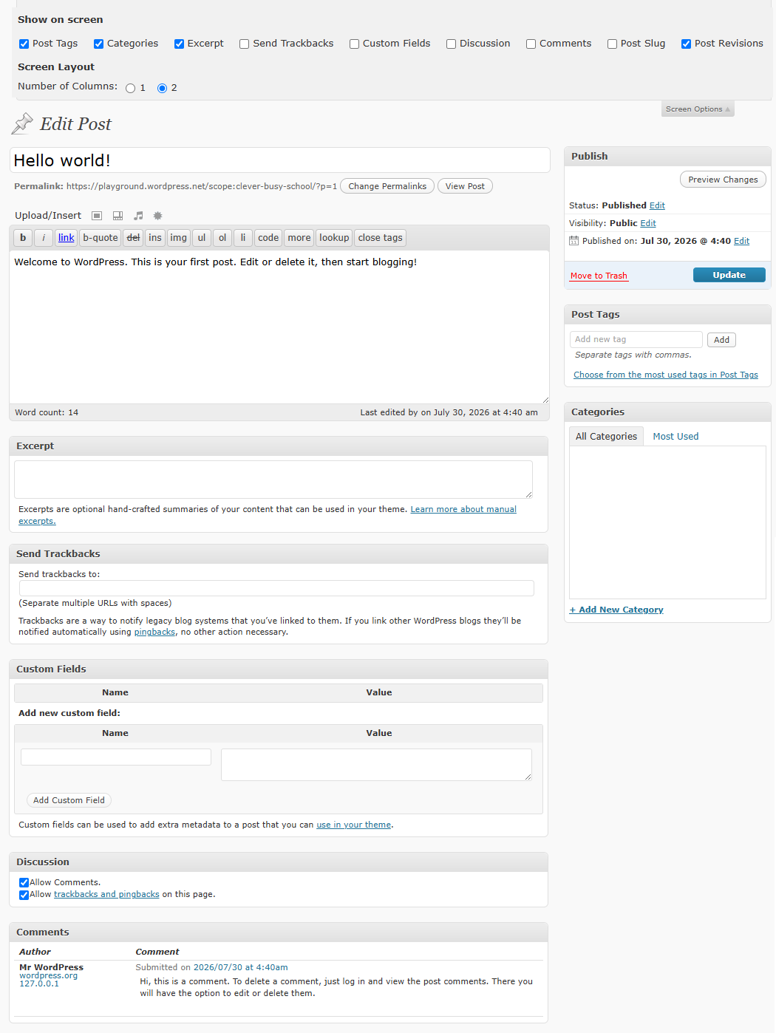Screen dimensions: 776x1033
Task: Uncheck the Categories screen option
Action: tap(99, 44)
